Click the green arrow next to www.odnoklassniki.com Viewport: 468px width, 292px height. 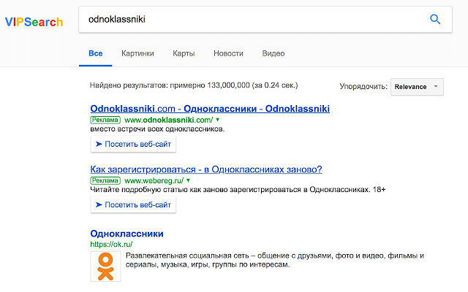(x=217, y=119)
